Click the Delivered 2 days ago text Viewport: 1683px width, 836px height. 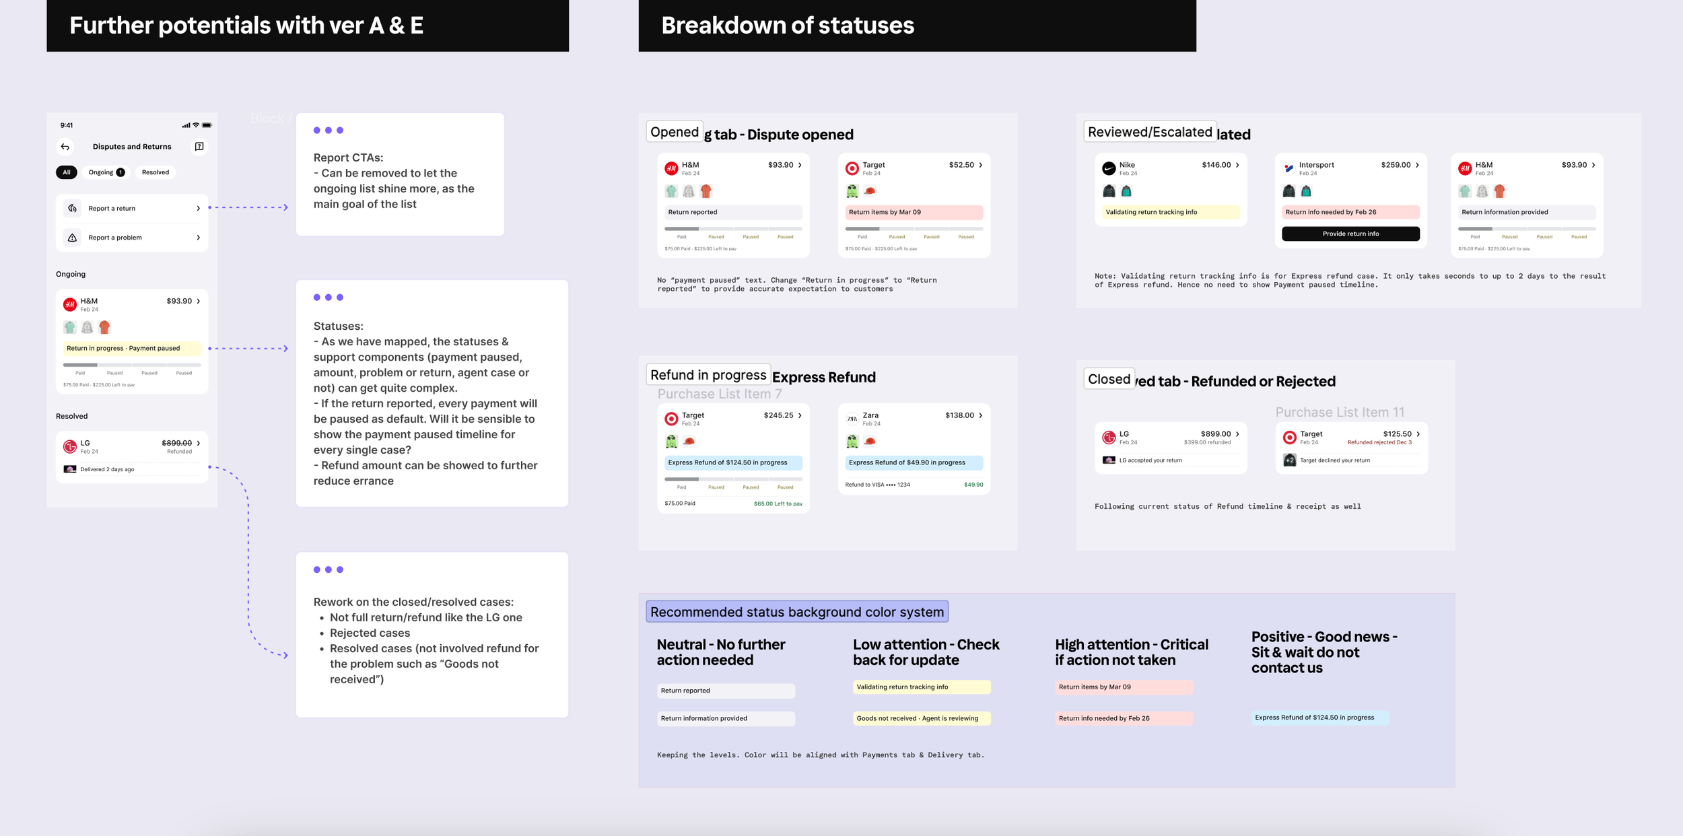[107, 469]
